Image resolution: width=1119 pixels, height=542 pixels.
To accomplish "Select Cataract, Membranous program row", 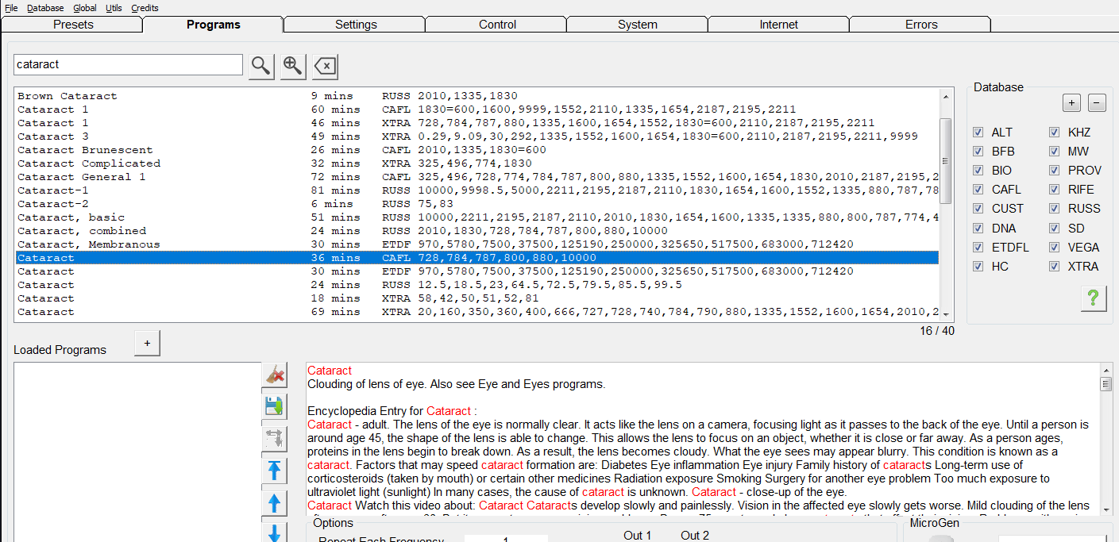I will tap(89, 244).
